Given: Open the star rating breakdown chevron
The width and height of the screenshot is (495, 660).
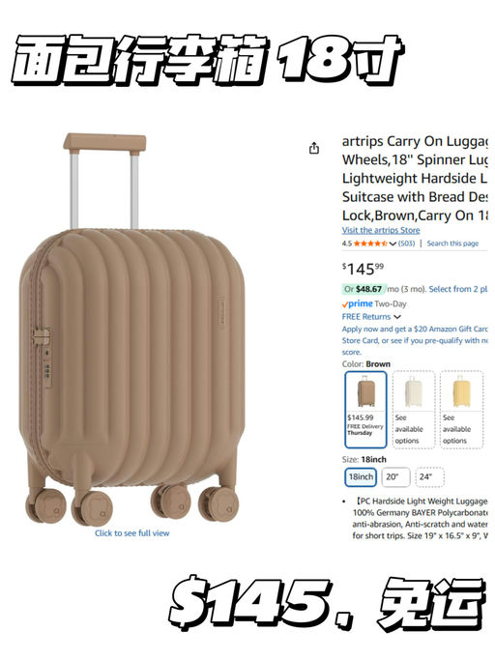Looking at the screenshot, I should (x=393, y=244).
